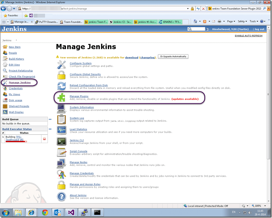Open the address bar history dropdown
Viewport: 272px width, 218px height.
(x=188, y=8)
